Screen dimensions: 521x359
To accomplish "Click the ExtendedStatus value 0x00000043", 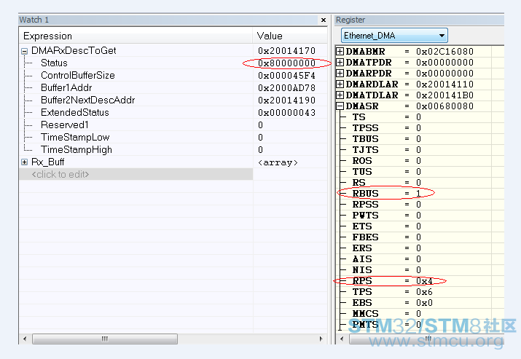I will tap(287, 113).
